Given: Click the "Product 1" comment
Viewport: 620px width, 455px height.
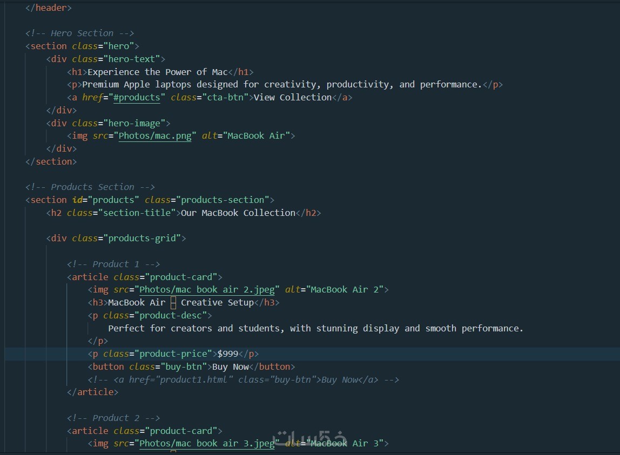Looking at the screenshot, I should click(113, 264).
